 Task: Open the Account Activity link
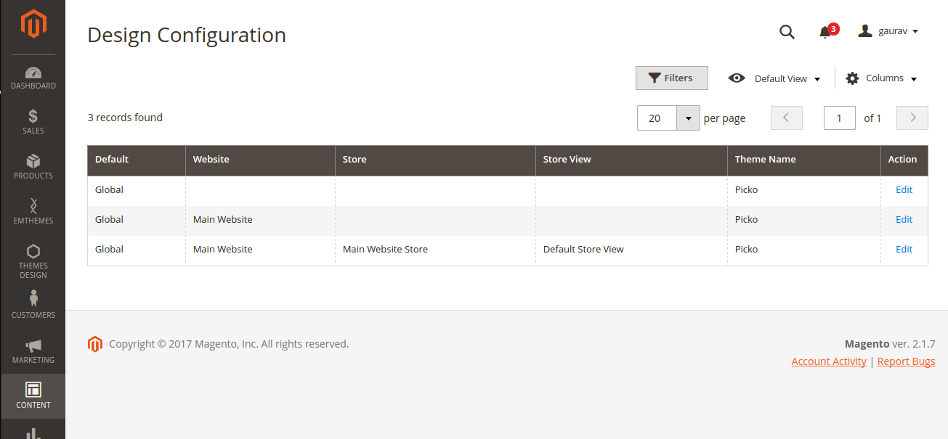(829, 361)
